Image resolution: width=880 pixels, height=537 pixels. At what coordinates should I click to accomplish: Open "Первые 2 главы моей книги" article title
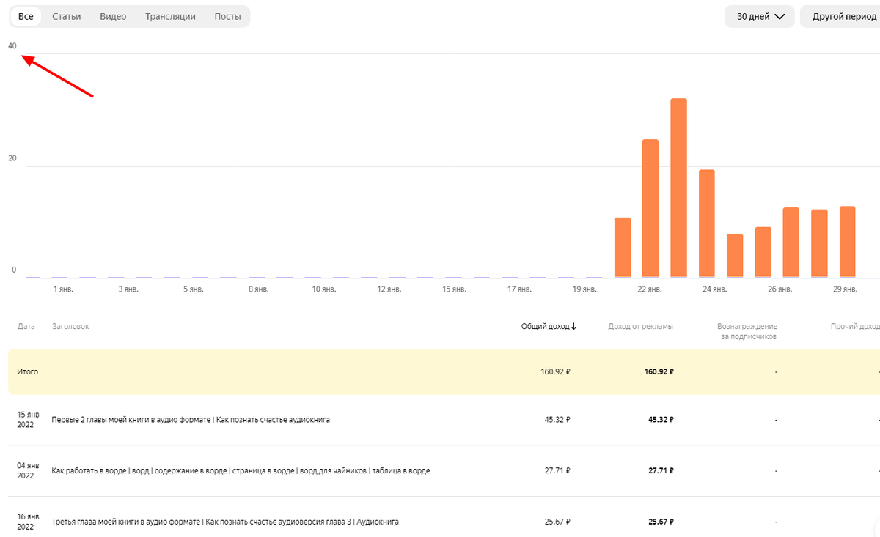point(191,420)
